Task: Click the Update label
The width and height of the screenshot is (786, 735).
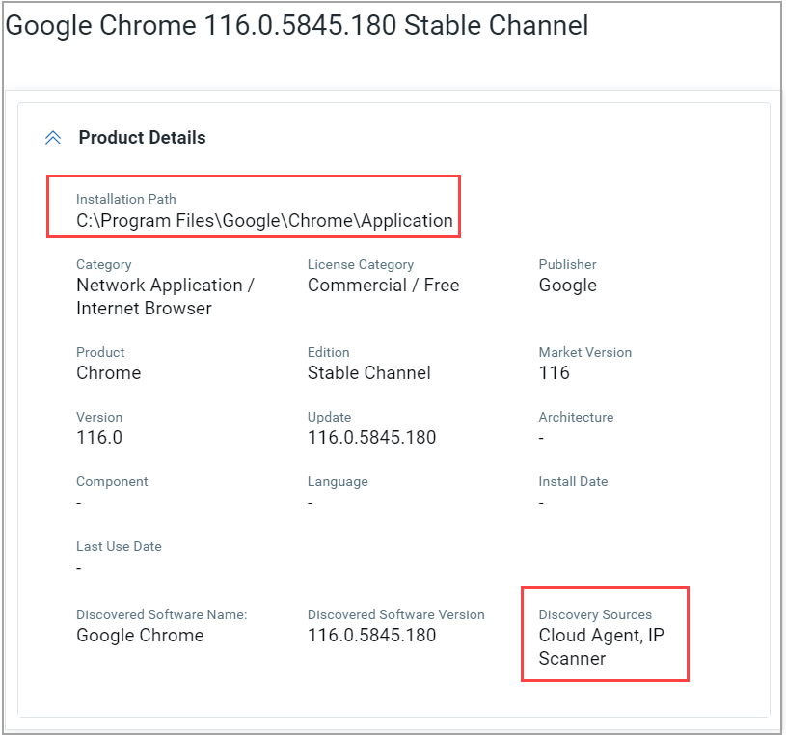Action: coord(329,417)
